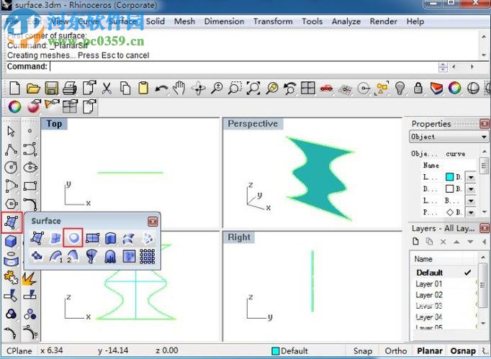The height and width of the screenshot is (359, 491).
Task: Click the color wheel icon in top toolbar
Action: point(455,88)
